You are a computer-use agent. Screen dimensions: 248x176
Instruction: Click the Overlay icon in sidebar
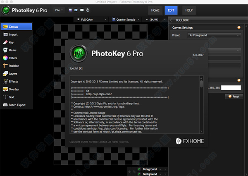point(5,89)
